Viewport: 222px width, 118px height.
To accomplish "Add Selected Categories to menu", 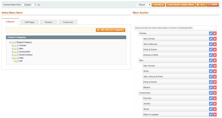I will tap(110, 30).
